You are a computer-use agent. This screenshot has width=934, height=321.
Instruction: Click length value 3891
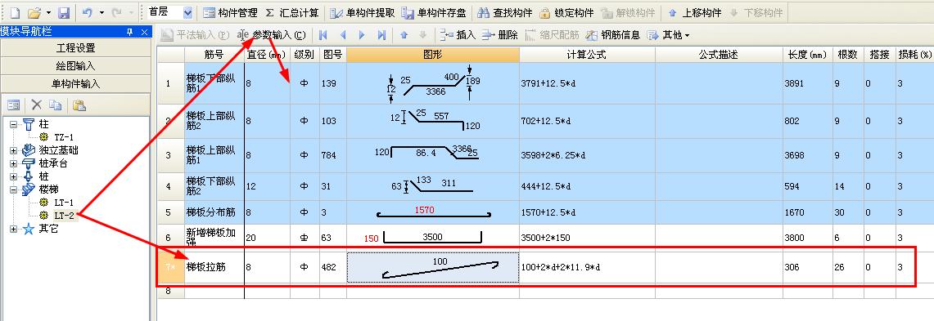click(807, 84)
